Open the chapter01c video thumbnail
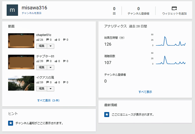195x134 pixels. [21, 41]
